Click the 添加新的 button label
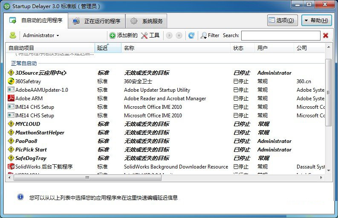The height and width of the screenshot is (218, 338). 127,35
